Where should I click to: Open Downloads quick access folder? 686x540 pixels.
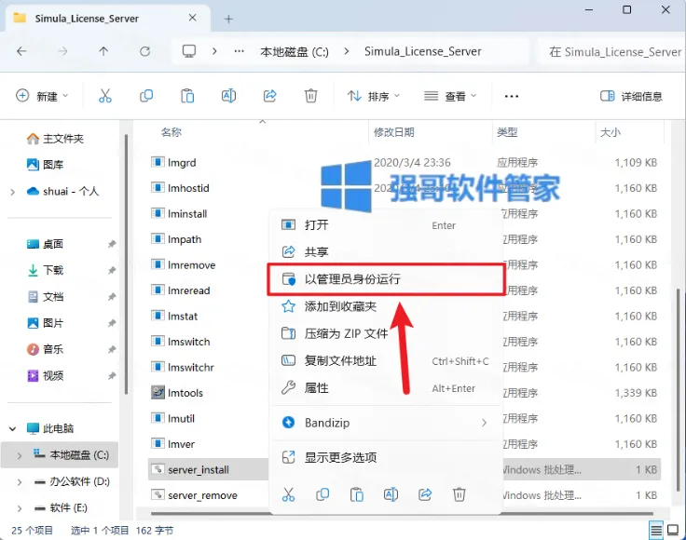46,270
